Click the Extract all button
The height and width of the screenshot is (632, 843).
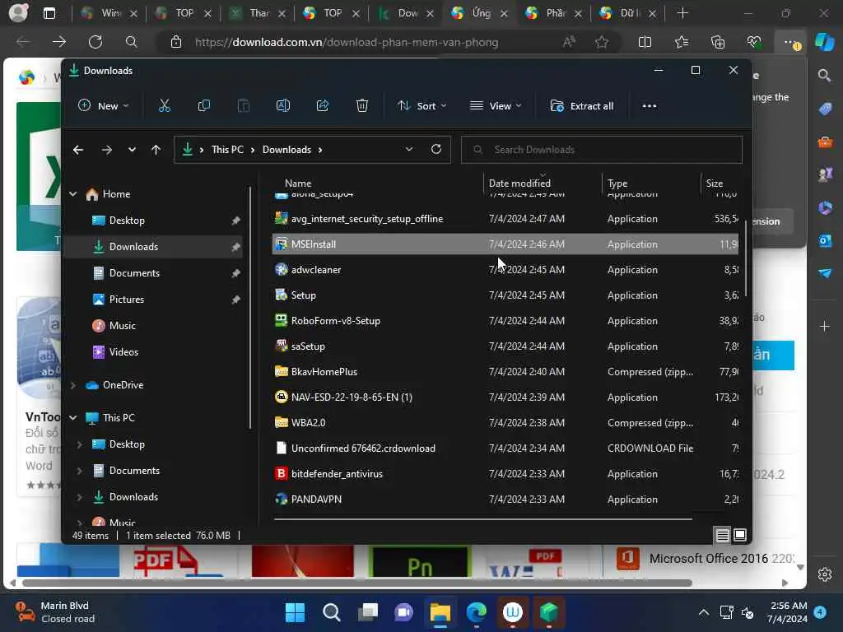(x=582, y=106)
